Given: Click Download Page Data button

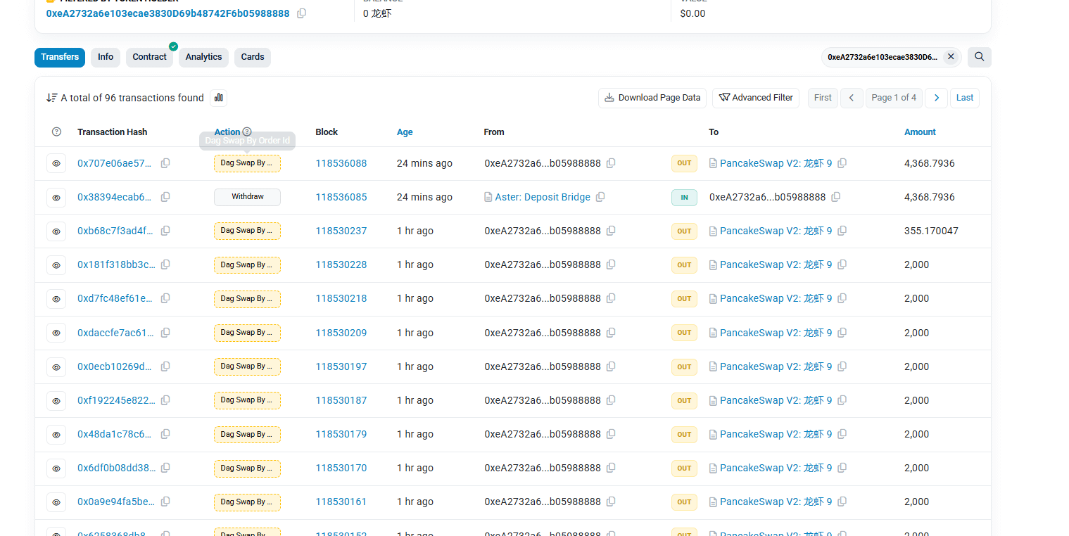Looking at the screenshot, I should pyautogui.click(x=652, y=98).
